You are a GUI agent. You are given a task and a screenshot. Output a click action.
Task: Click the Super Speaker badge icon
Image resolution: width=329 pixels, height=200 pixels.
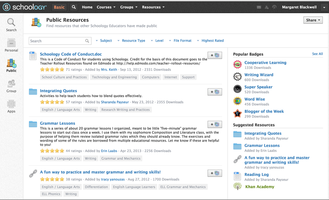(238, 89)
